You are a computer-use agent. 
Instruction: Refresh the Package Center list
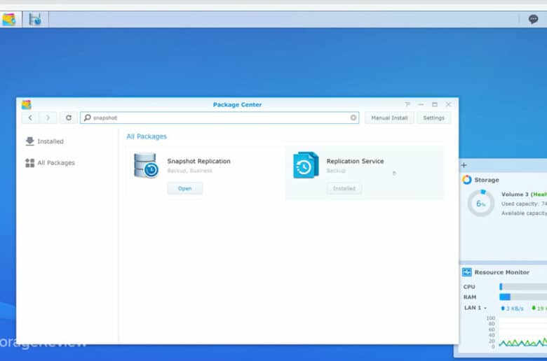coord(69,118)
